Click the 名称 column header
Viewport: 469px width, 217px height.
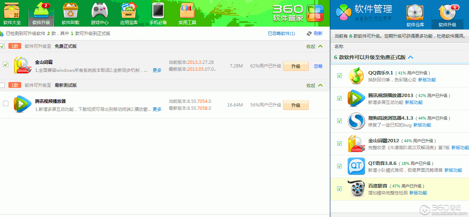click(x=339, y=47)
